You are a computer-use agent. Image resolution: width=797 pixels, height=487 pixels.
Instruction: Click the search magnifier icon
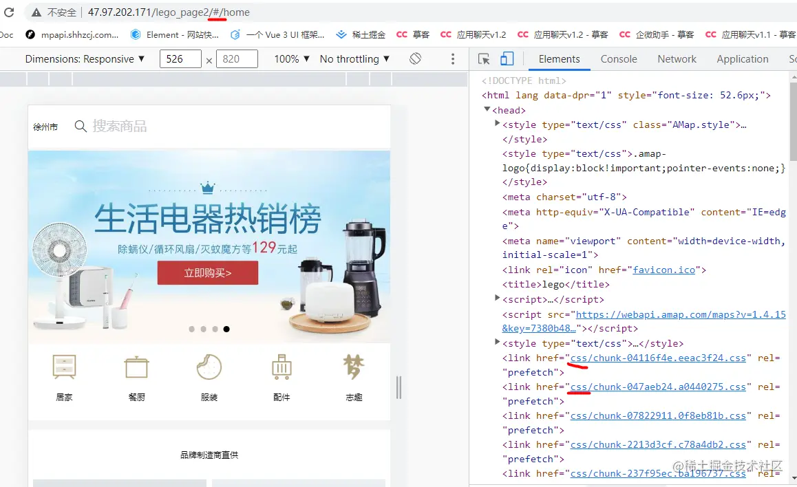tap(81, 126)
